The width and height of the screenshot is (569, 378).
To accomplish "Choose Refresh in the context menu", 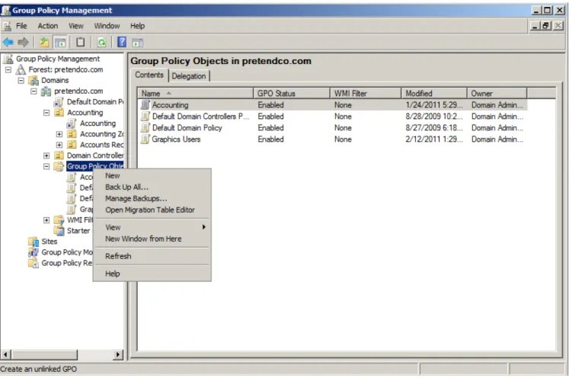I will [x=152, y=256].
